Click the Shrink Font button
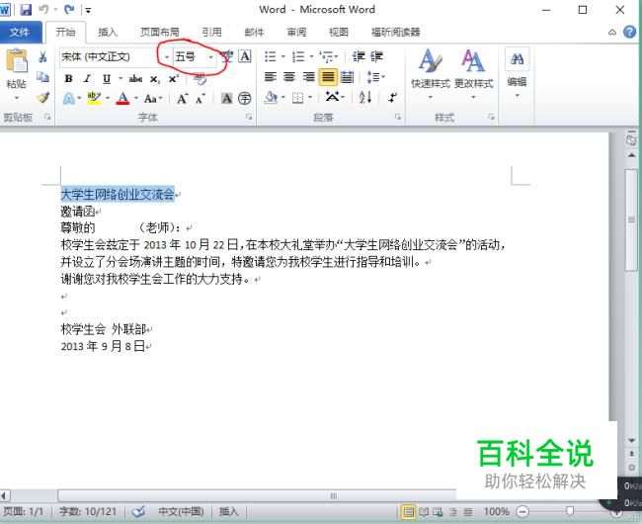 click(x=201, y=98)
